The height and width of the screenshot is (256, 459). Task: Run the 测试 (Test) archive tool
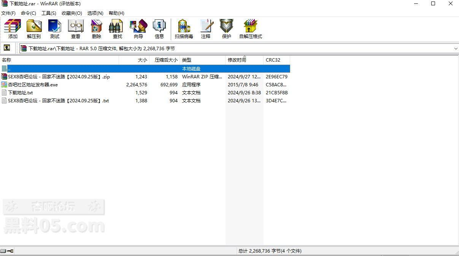[x=55, y=29]
